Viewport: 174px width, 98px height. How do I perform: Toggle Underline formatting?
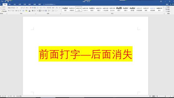[13, 11]
